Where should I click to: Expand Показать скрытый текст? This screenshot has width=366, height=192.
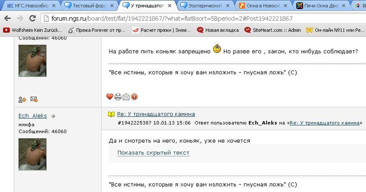[153, 153]
